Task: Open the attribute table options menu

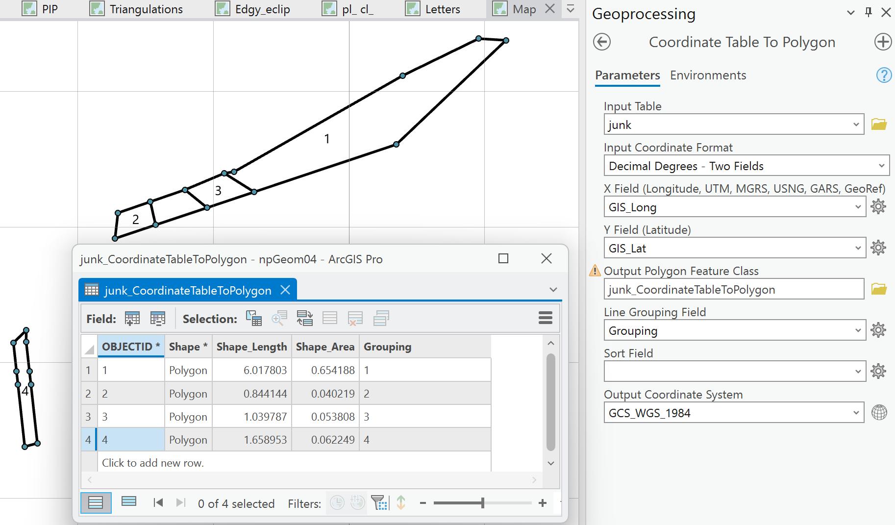Action: [545, 318]
